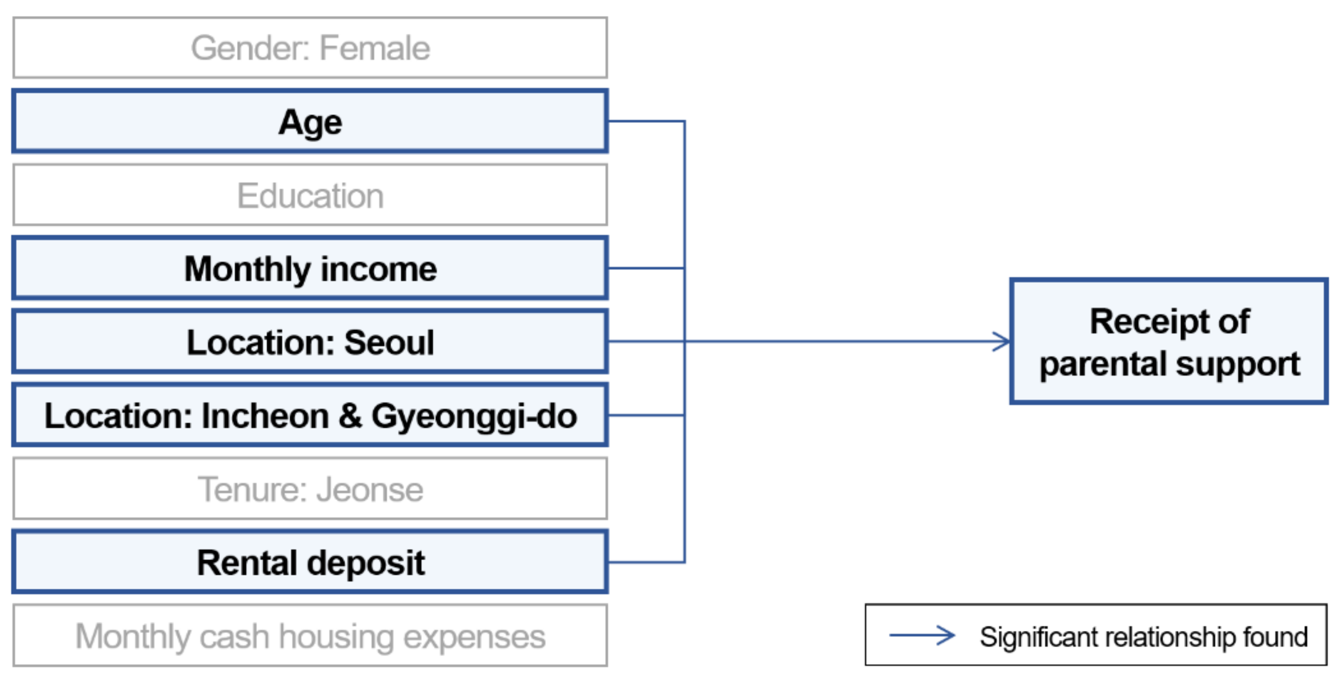Screen dimensions: 1341x682
Task: Click the grayed-out Tenure: Jeonse box
Action: point(310,489)
